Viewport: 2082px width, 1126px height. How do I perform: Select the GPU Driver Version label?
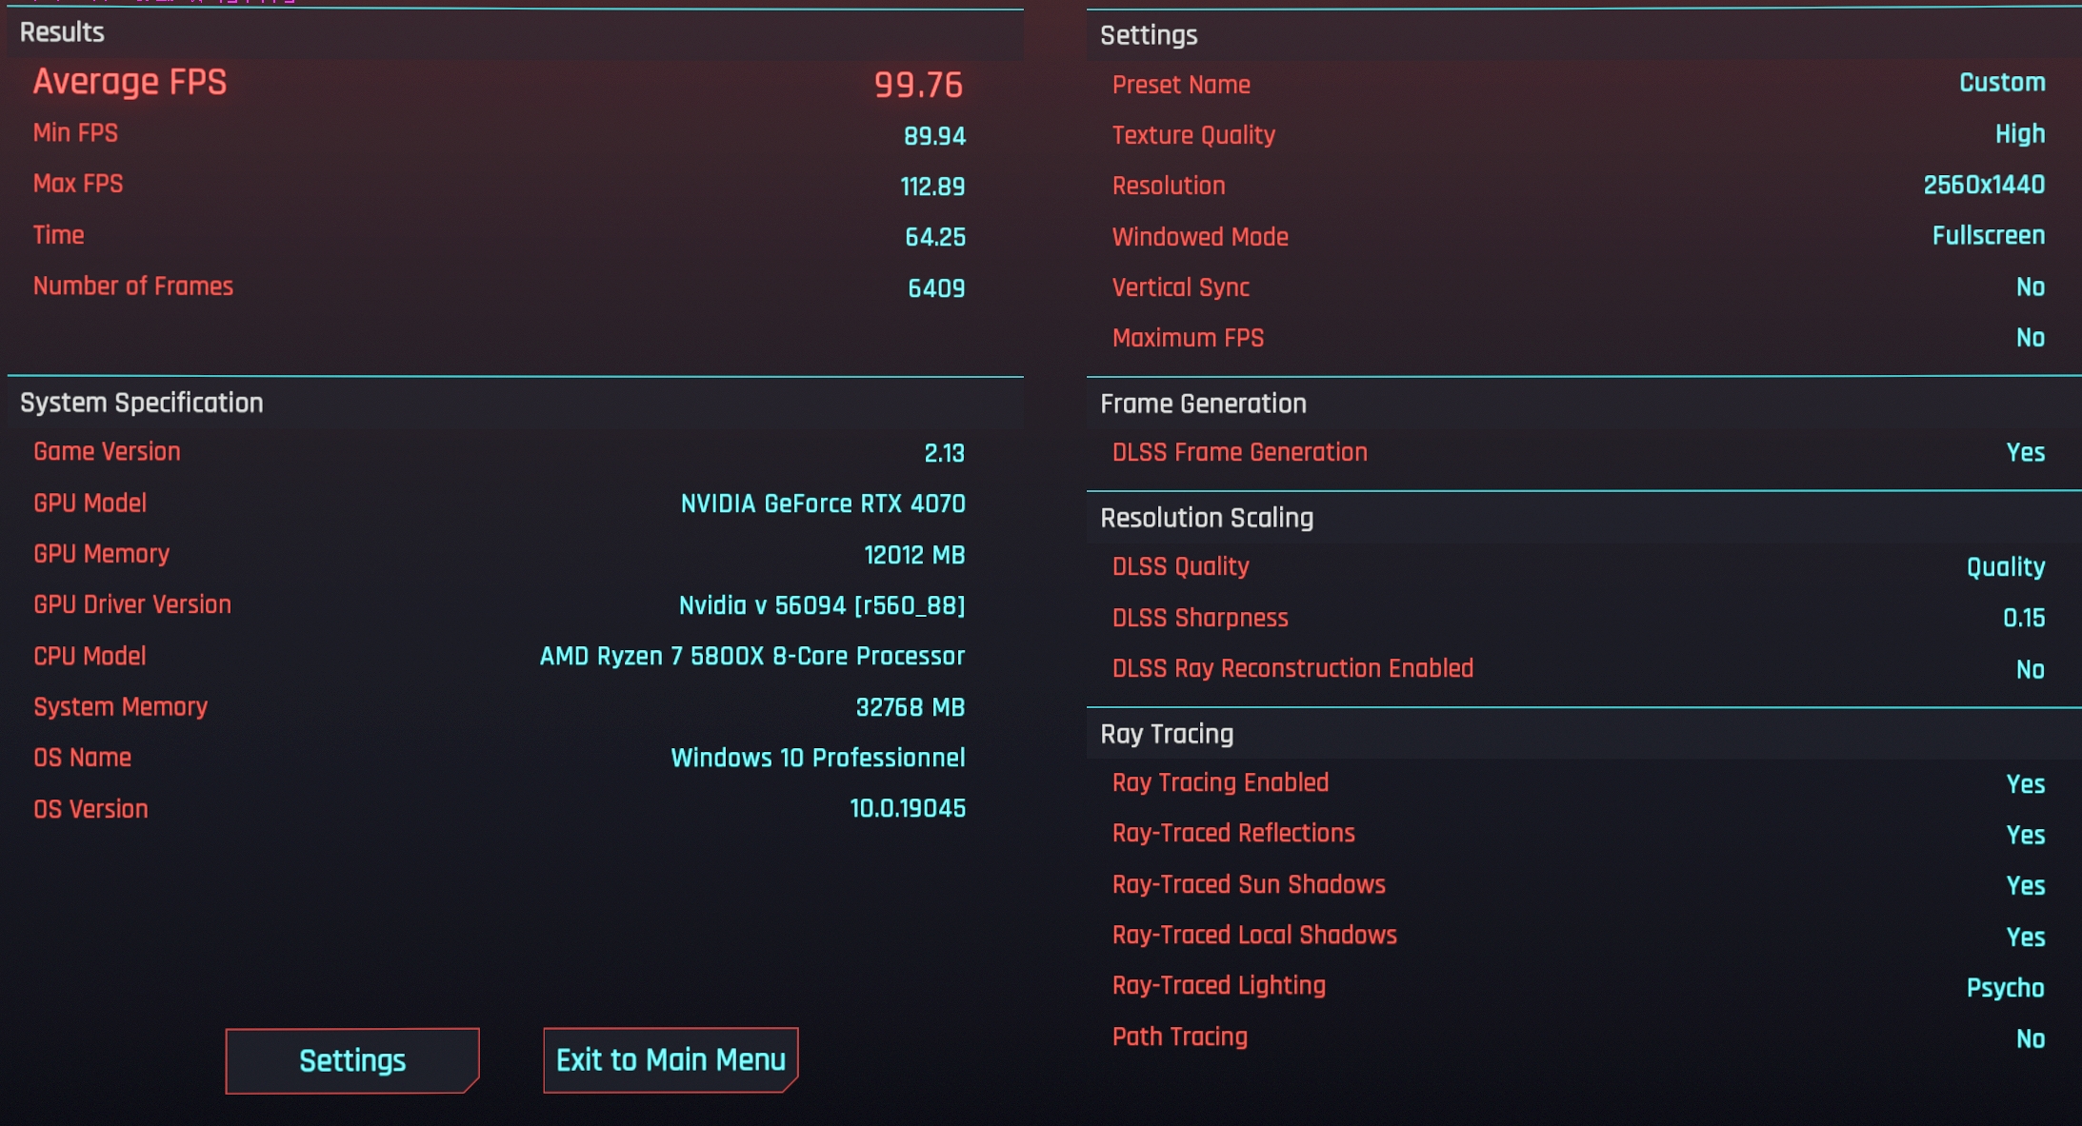[x=132, y=604]
